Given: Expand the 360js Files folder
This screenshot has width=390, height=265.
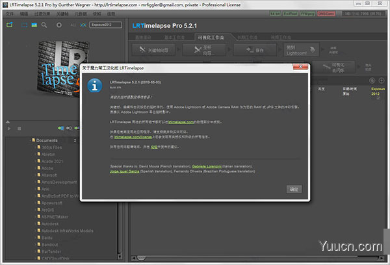Looking at the screenshot, I should click(35, 147).
